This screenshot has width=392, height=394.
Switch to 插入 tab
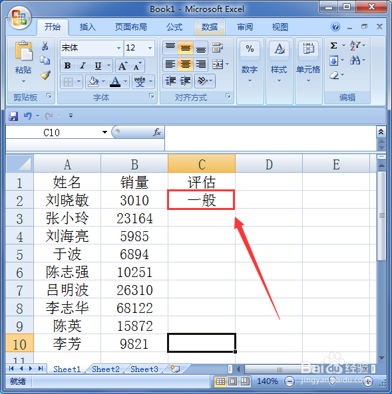pos(88,27)
